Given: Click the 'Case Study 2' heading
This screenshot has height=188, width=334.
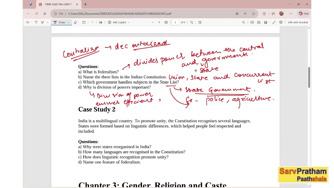Looking at the screenshot, I should [x=97, y=109].
